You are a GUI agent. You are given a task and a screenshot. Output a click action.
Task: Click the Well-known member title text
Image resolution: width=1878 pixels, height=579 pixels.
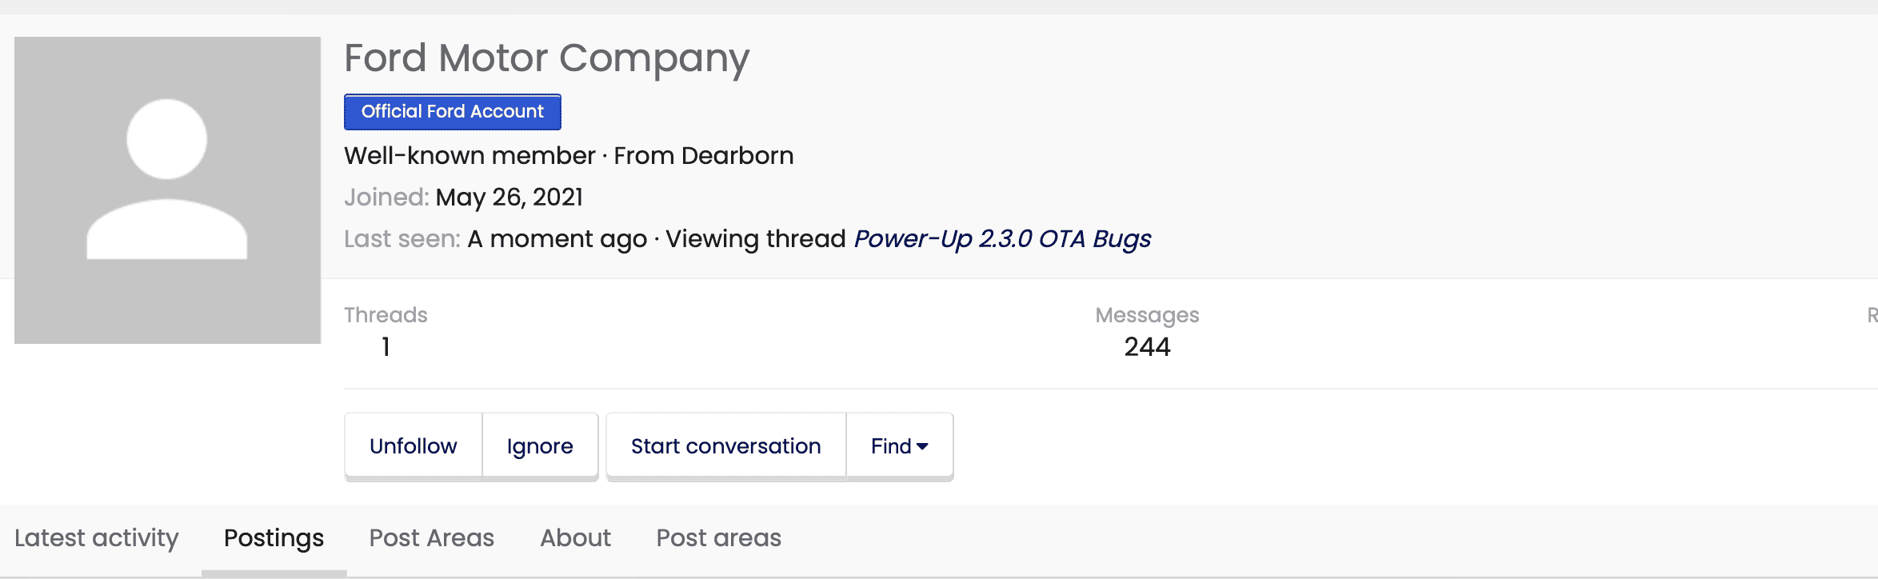[469, 156]
